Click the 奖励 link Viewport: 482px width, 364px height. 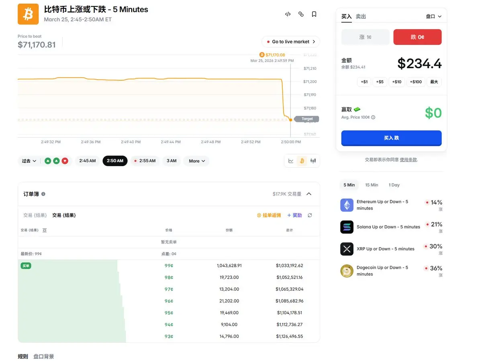pyautogui.click(x=294, y=216)
